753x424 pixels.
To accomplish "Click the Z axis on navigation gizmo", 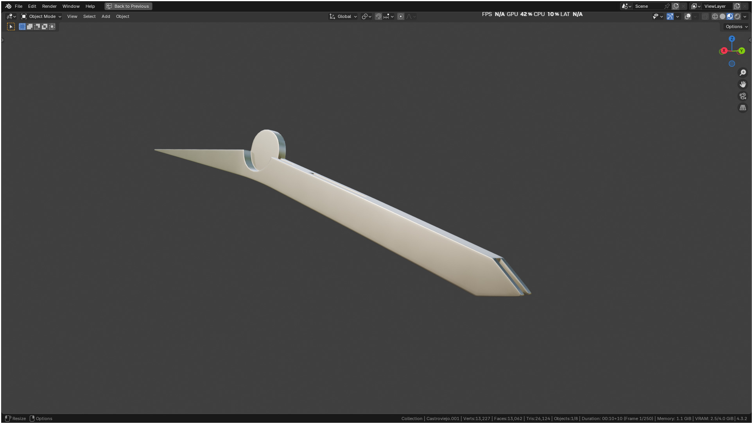I will pyautogui.click(x=732, y=39).
